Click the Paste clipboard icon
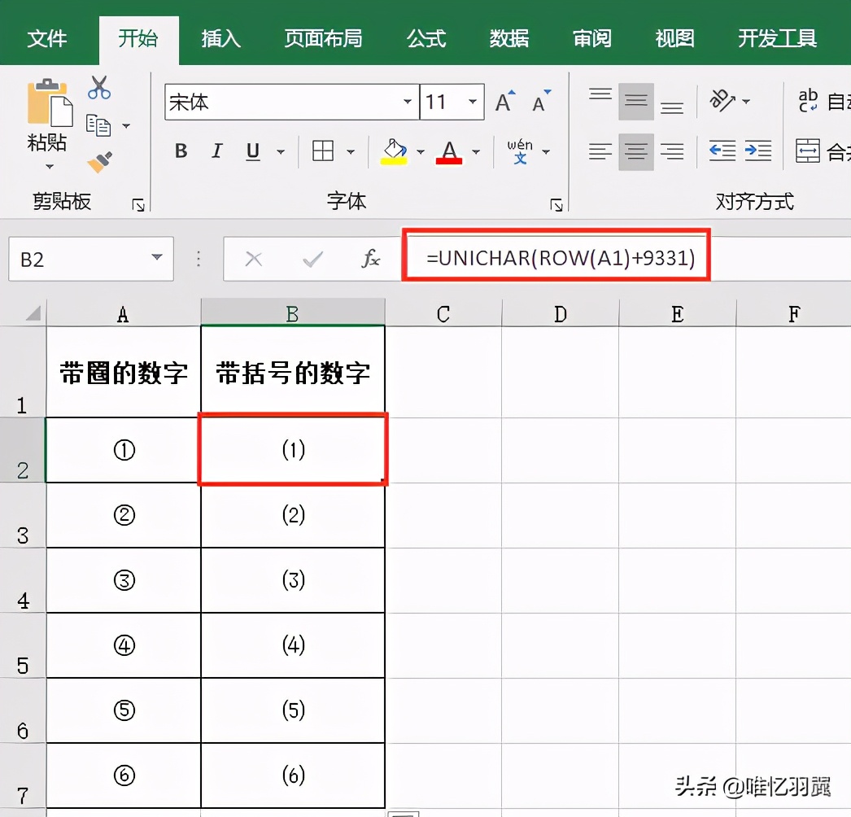 50,103
